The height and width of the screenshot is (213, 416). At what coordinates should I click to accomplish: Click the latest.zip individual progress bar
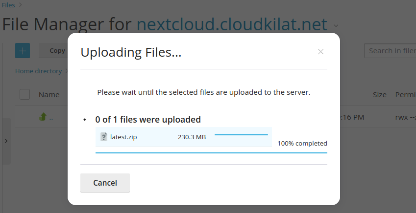click(241, 135)
